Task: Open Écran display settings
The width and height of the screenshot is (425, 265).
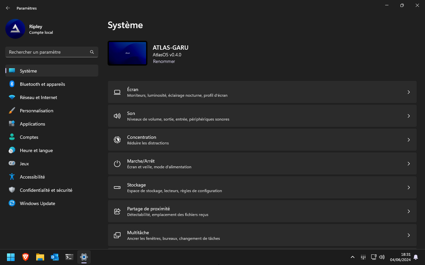Action: (262, 92)
